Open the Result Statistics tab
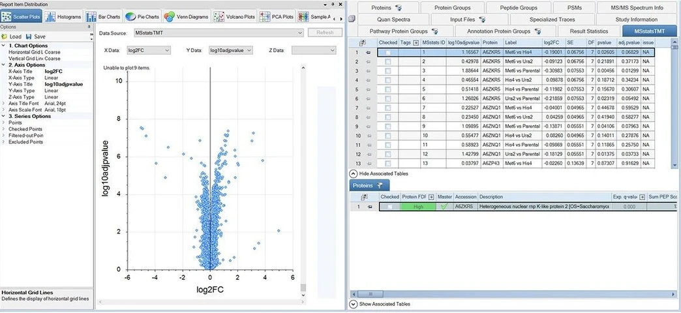Screen dimensions: 681x313 [588, 31]
